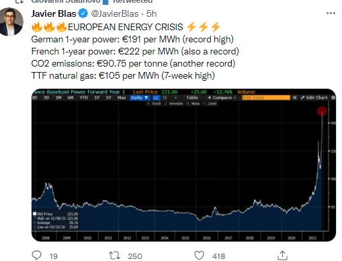
Task: Expand the Daily interval dropdown in chart
Action: click(x=140, y=98)
